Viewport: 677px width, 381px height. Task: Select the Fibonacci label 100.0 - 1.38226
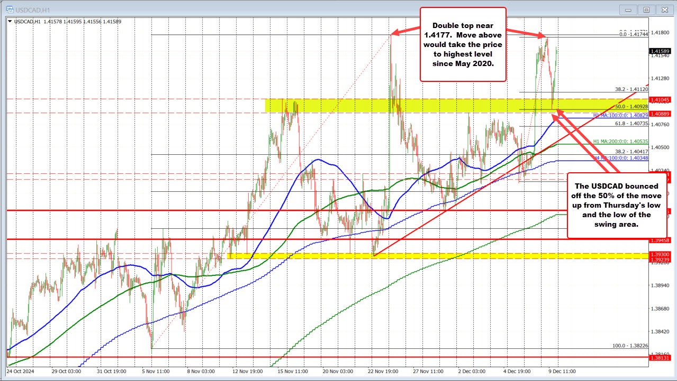click(x=630, y=346)
